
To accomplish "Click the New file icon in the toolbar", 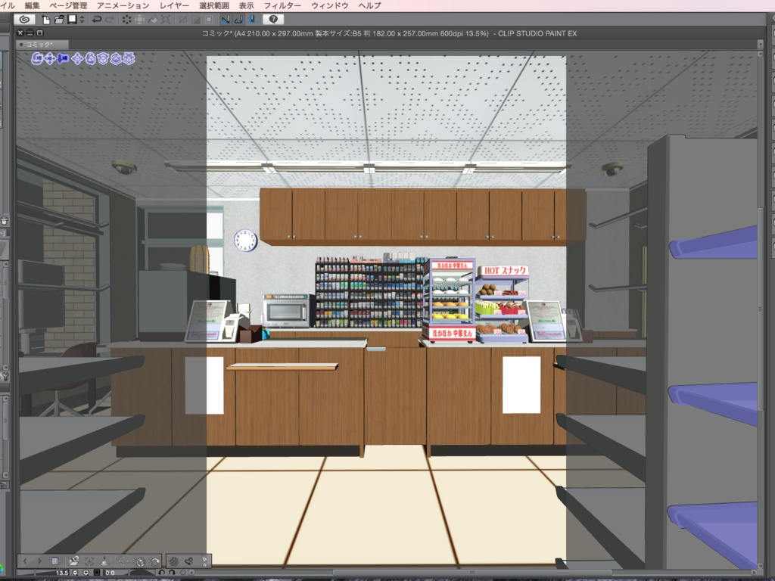I will 45,20.
